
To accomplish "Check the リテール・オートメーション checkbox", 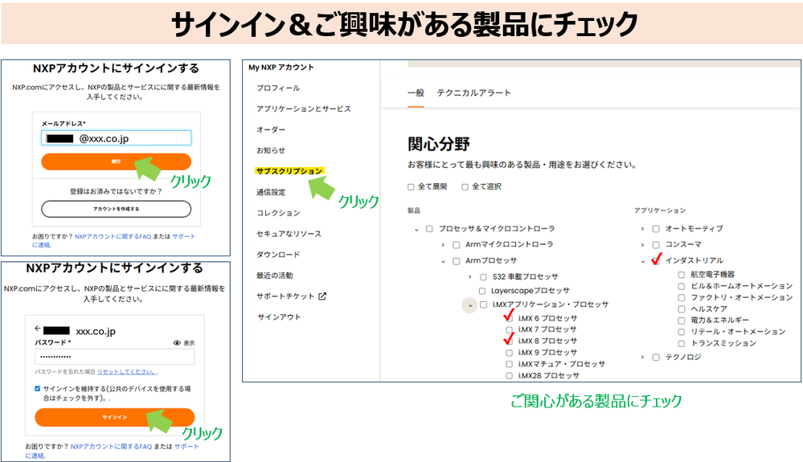I will pos(682,333).
